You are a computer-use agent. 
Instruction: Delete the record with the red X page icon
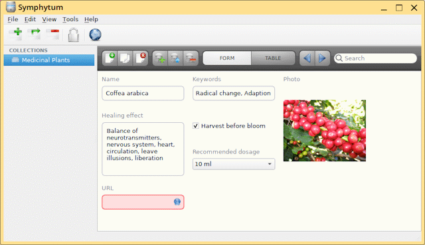pyautogui.click(x=140, y=58)
